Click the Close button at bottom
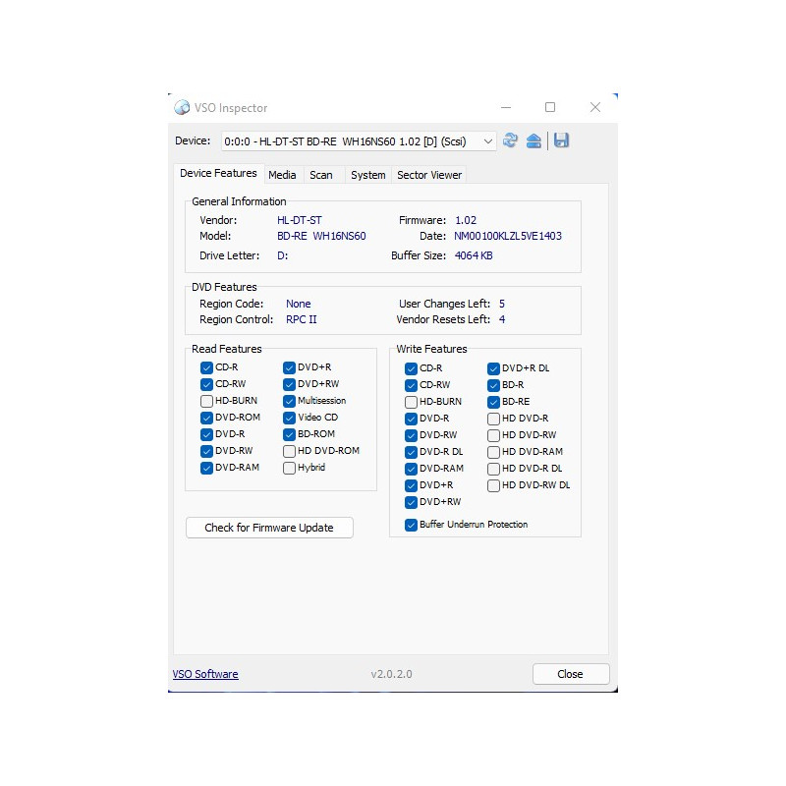The image size is (786, 786). click(x=571, y=674)
